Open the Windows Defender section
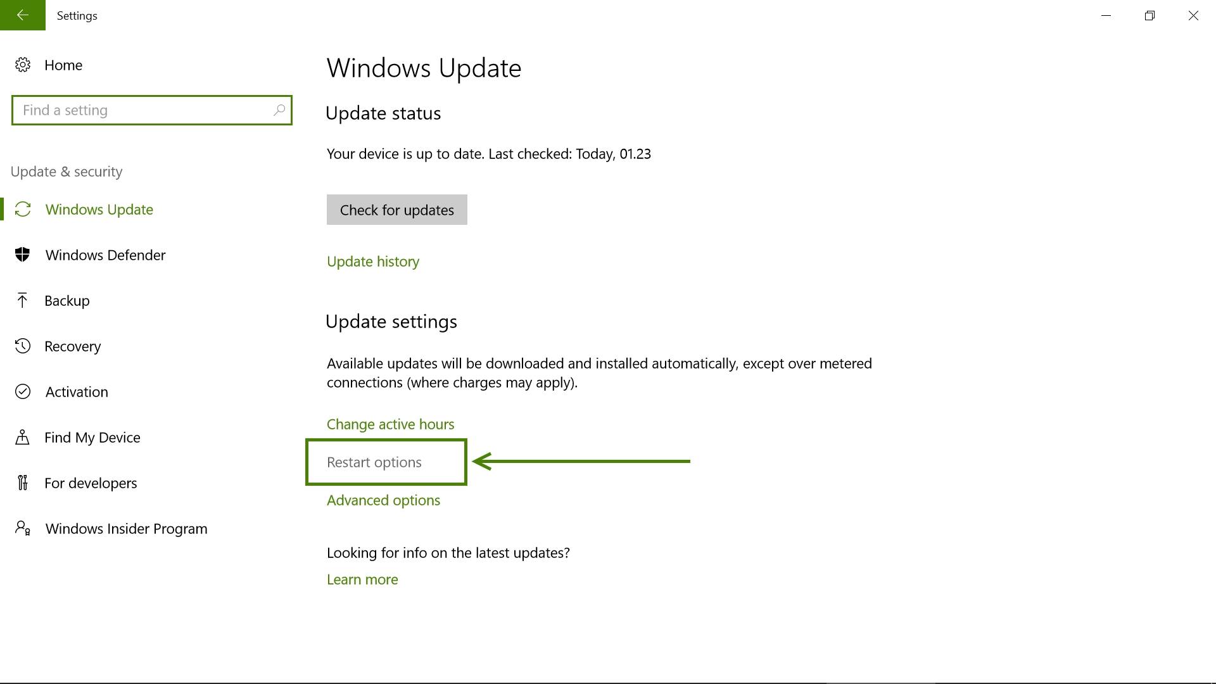Viewport: 1216px width, 684px height. pos(105,255)
